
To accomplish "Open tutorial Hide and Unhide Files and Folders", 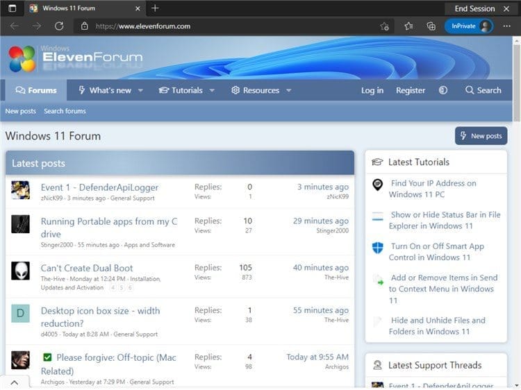I will [x=437, y=326].
